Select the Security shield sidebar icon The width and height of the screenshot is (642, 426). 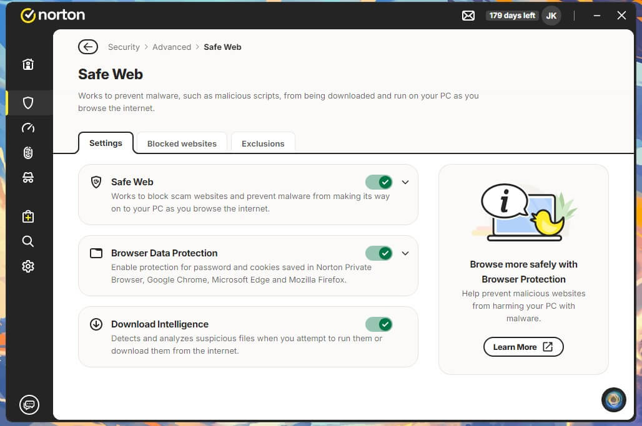28,103
